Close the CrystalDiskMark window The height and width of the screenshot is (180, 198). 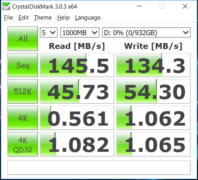tap(185, 6)
